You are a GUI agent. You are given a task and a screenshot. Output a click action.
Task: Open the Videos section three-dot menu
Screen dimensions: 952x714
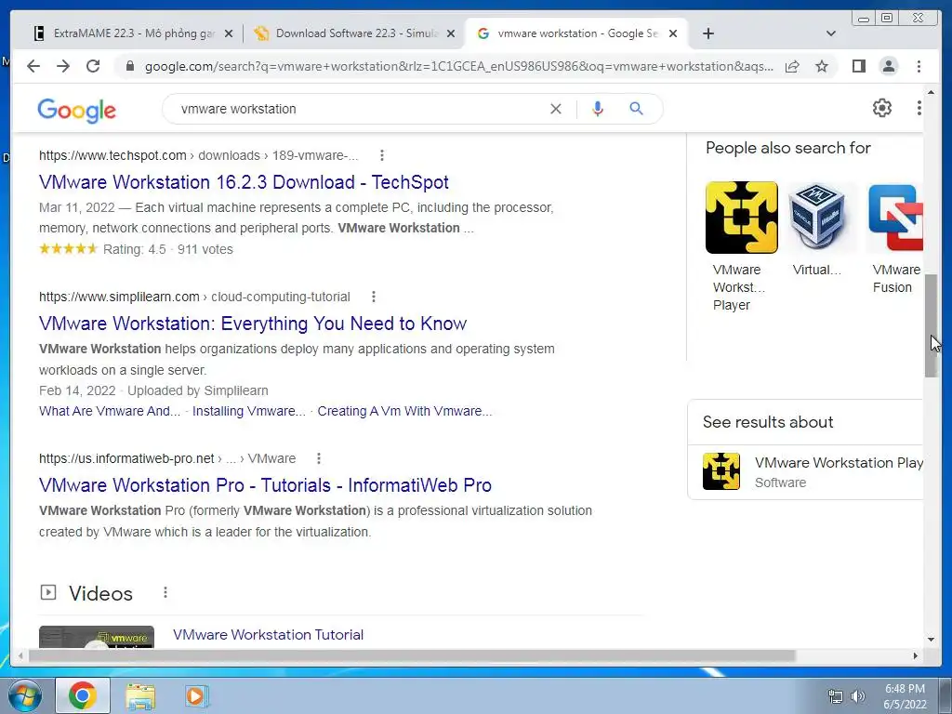[x=165, y=592]
